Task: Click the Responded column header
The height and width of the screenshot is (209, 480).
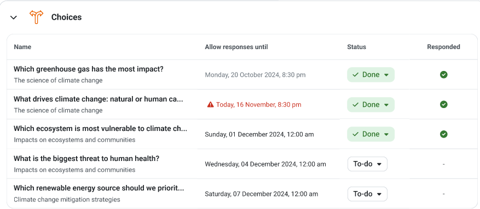Action: [x=443, y=47]
